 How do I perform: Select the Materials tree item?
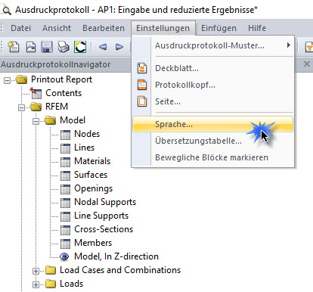click(x=92, y=161)
